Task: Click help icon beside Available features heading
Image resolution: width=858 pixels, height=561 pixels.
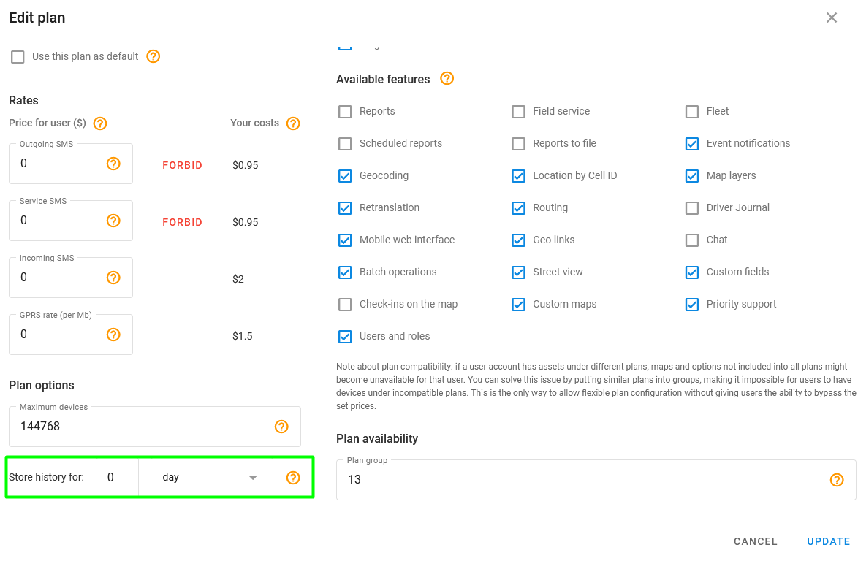Action: pyautogui.click(x=447, y=78)
